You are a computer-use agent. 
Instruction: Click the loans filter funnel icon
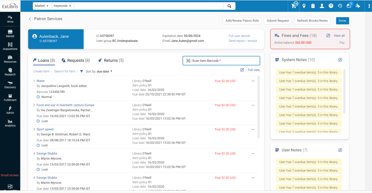82,71
